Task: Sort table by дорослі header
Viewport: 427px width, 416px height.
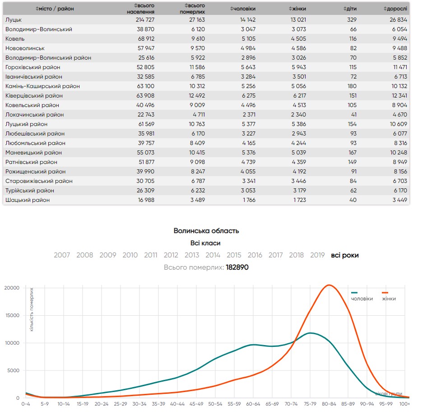Action: pyautogui.click(x=395, y=9)
